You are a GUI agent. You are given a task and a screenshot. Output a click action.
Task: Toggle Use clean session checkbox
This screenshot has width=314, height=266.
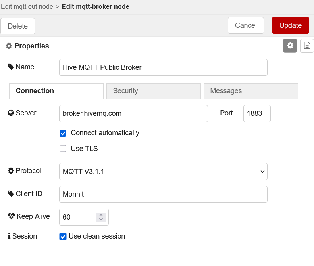tap(63, 237)
